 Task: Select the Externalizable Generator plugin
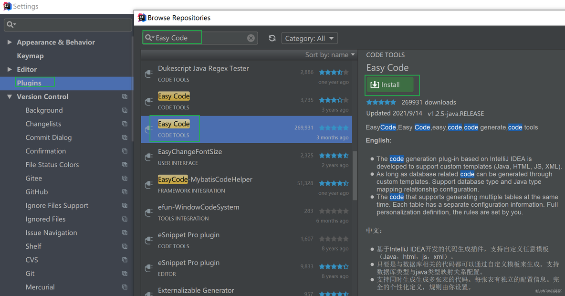[246, 289]
